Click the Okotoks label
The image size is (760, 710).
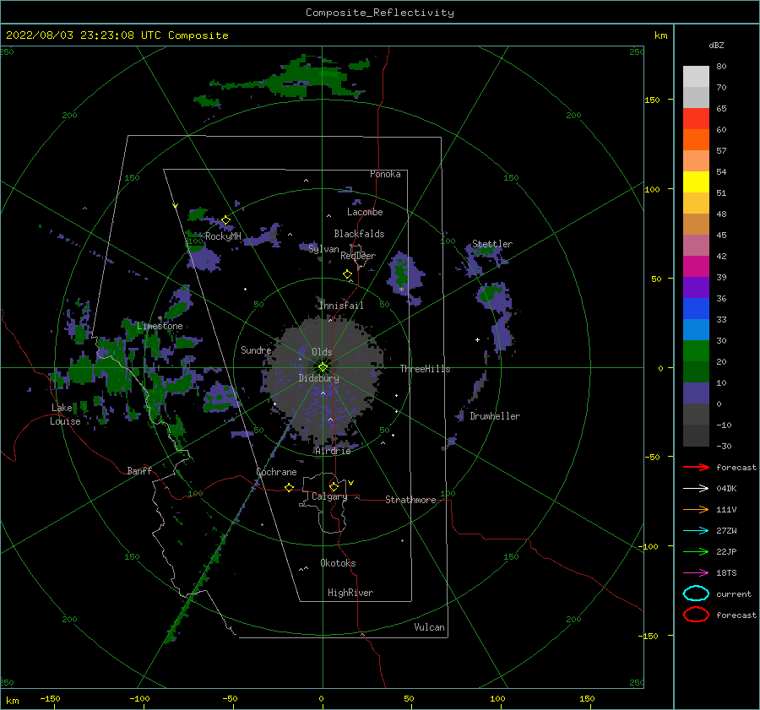pos(338,563)
